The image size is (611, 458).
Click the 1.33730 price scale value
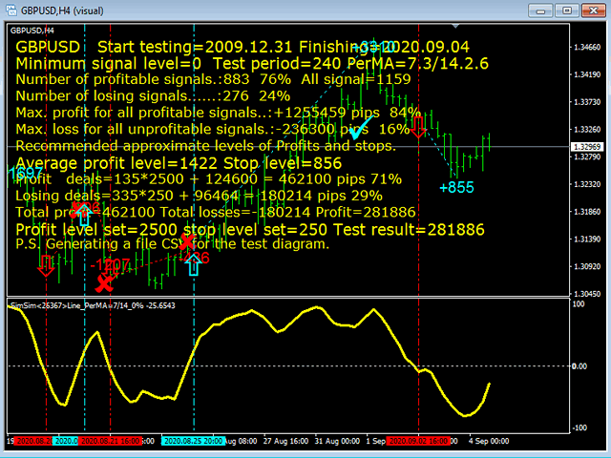pyautogui.click(x=587, y=102)
